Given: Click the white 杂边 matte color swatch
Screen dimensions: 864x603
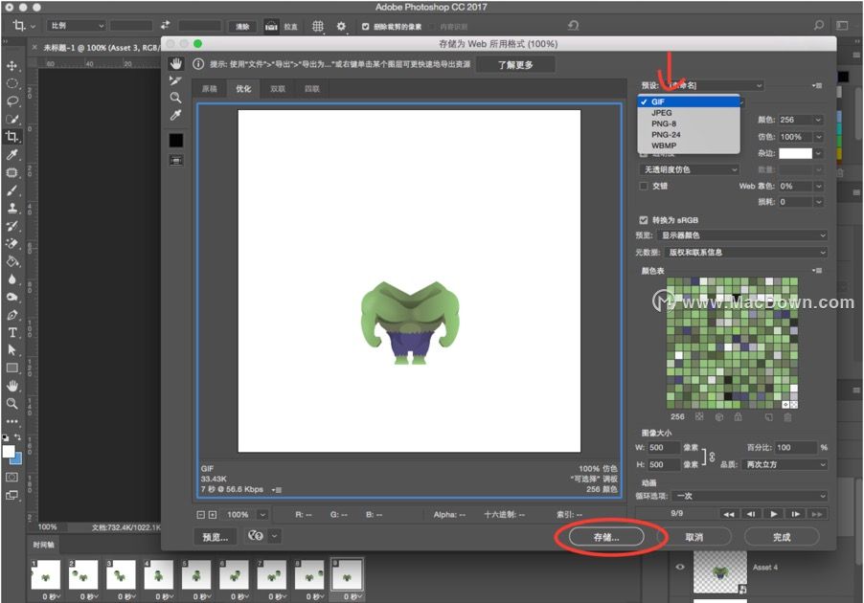Looking at the screenshot, I should [x=795, y=154].
